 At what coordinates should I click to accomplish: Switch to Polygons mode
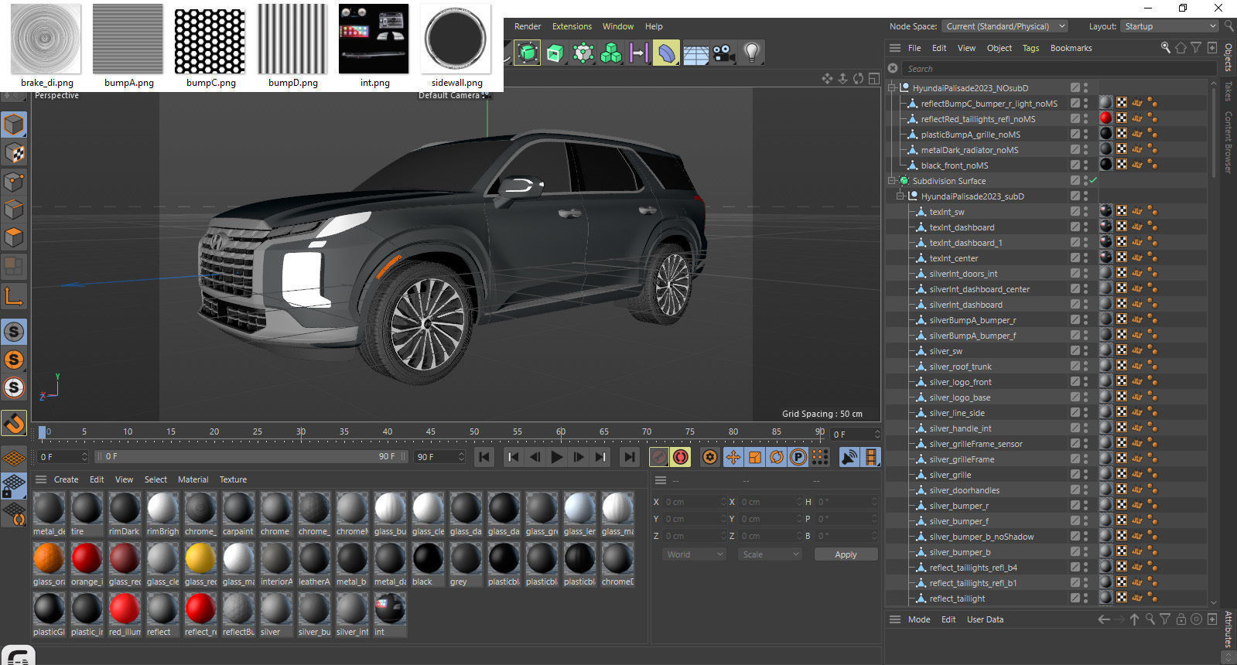pos(14,237)
